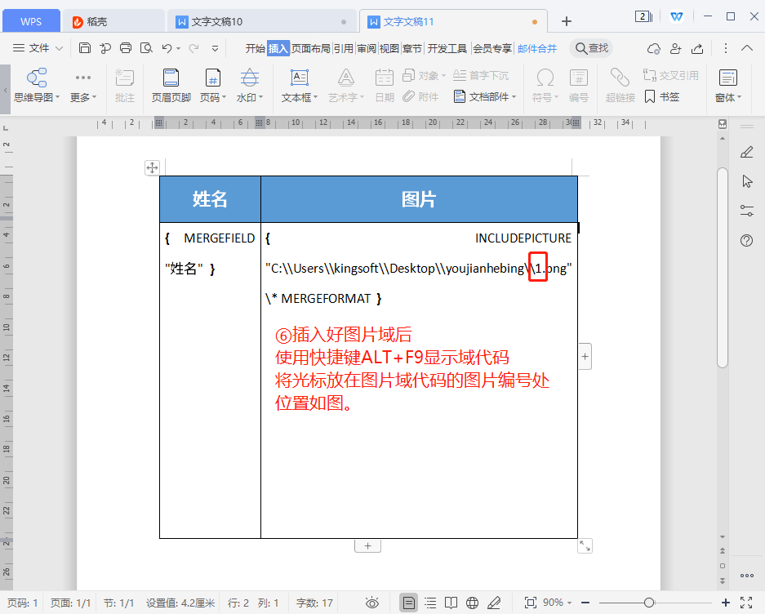
Task: Switch to page layout view
Action: click(x=409, y=603)
